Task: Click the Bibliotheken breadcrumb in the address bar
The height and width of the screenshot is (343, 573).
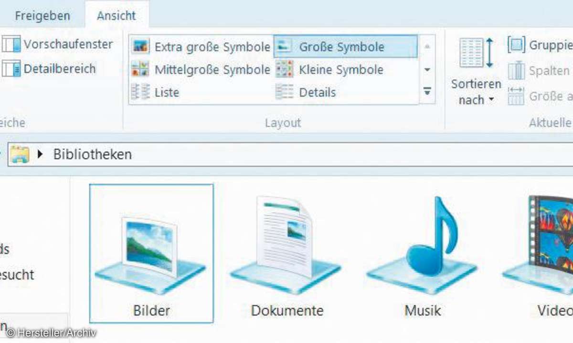Action: (92, 154)
